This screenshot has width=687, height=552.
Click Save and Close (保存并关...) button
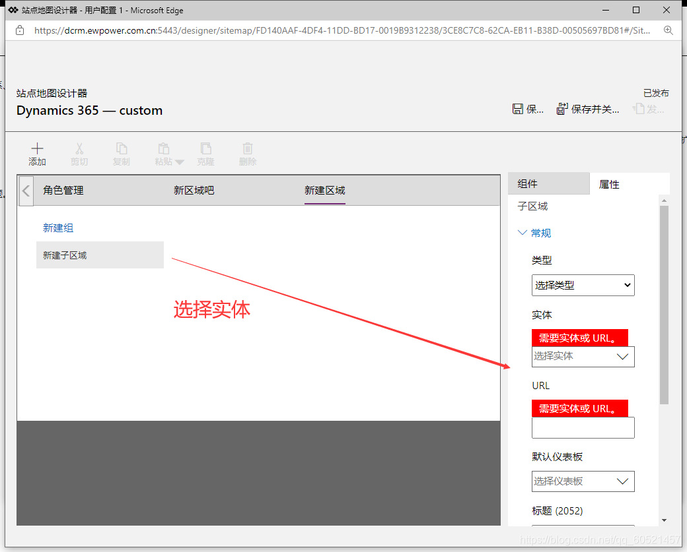pyautogui.click(x=587, y=109)
